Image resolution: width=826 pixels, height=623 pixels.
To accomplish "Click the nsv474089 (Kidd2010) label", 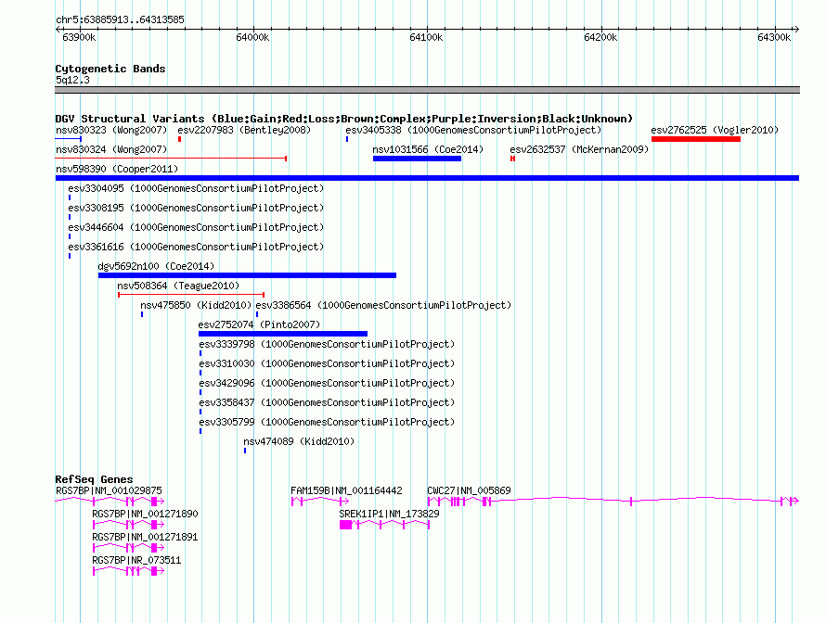I will tap(299, 441).
